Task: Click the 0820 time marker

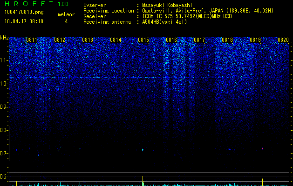Action: click(x=283, y=40)
